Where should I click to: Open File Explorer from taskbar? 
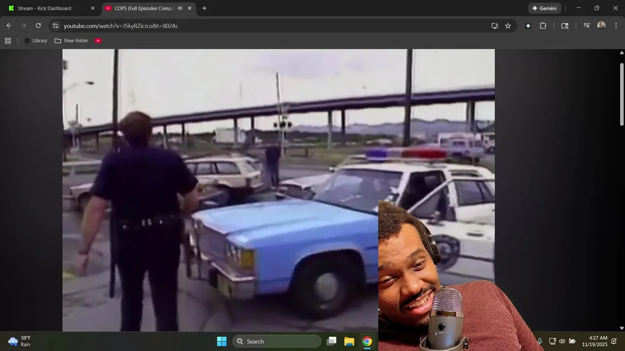[349, 341]
